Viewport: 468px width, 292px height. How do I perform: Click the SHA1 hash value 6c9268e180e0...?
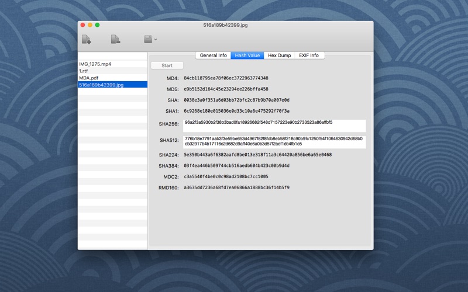[x=236, y=111]
